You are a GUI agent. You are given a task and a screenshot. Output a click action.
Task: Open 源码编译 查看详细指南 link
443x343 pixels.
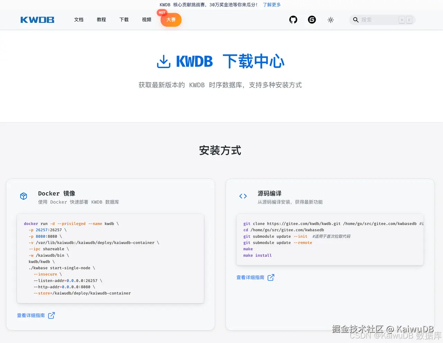click(250, 277)
